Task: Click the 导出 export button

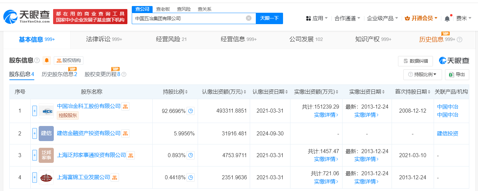Action: pos(457,74)
